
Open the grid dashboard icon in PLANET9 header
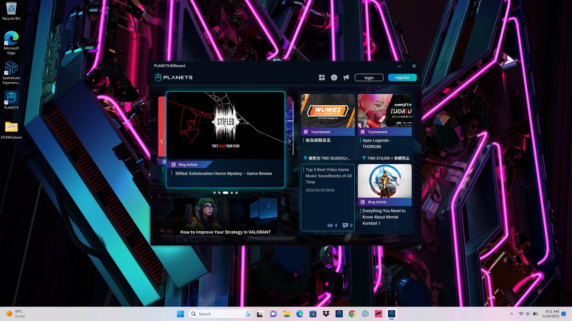[x=322, y=77]
